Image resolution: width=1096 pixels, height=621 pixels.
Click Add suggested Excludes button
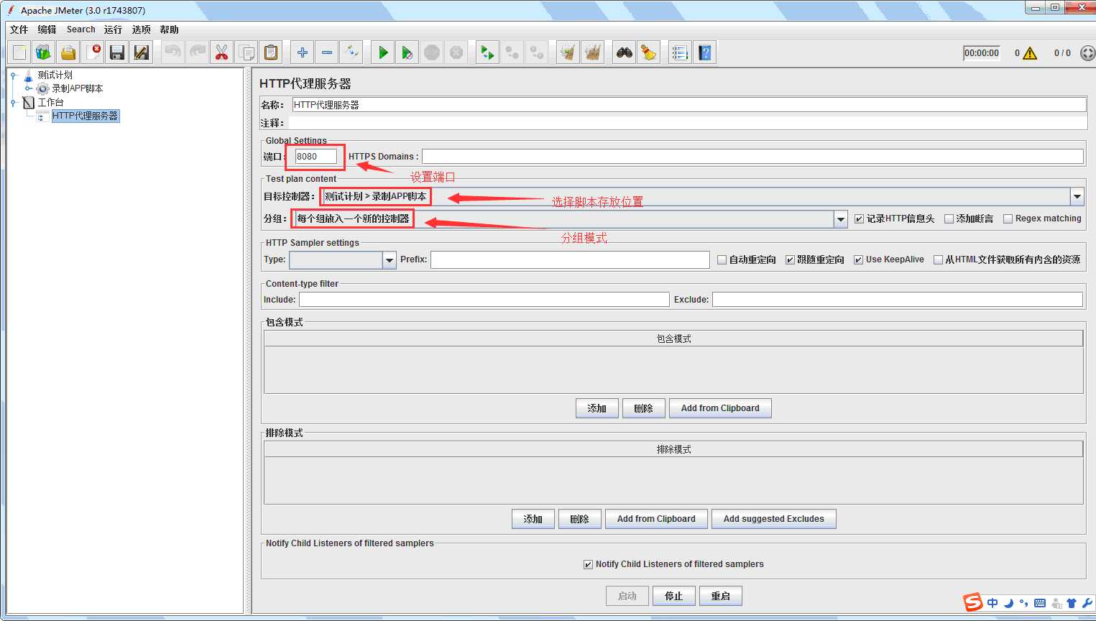tap(773, 519)
